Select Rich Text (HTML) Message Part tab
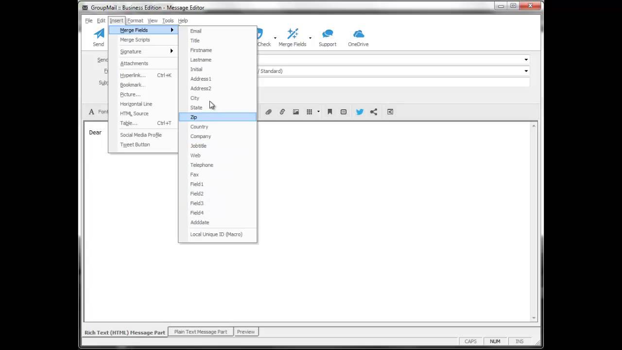622x350 pixels. pyautogui.click(x=125, y=332)
